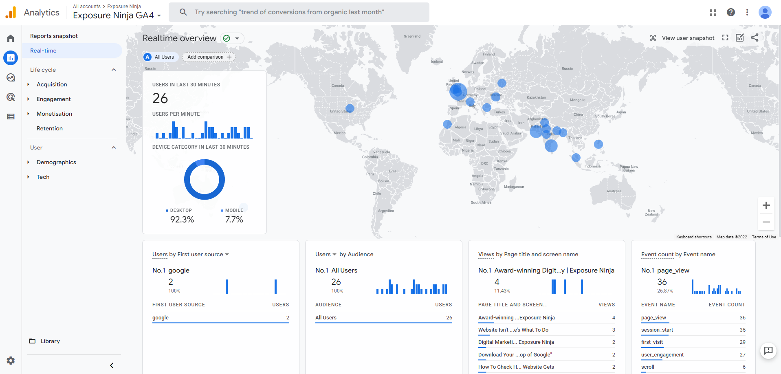The width and height of the screenshot is (781, 374).
Task: Open the feedback speech bubble icon
Action: point(768,350)
